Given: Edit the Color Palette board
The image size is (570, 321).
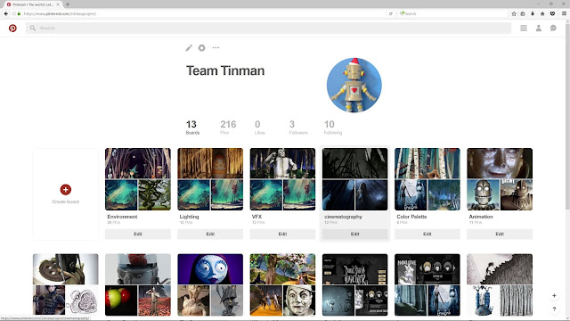Looking at the screenshot, I should pos(427,234).
